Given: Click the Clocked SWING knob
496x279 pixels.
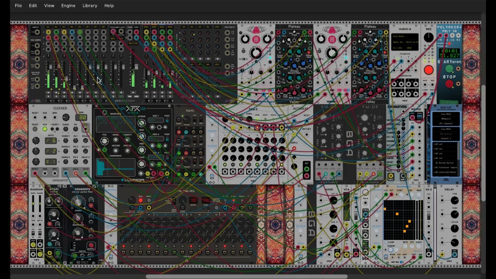Looking at the screenshot, I should 66,129.
